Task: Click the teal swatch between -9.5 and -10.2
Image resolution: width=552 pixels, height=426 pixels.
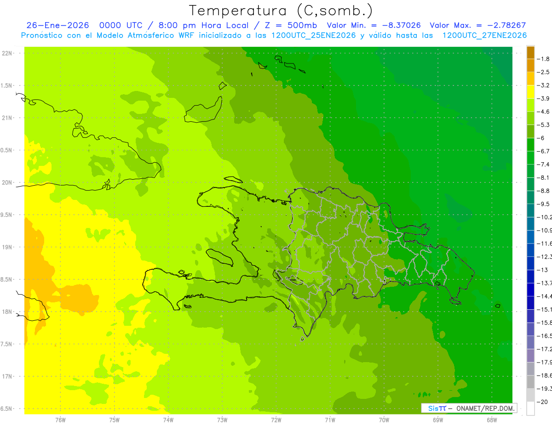Action: click(x=530, y=210)
